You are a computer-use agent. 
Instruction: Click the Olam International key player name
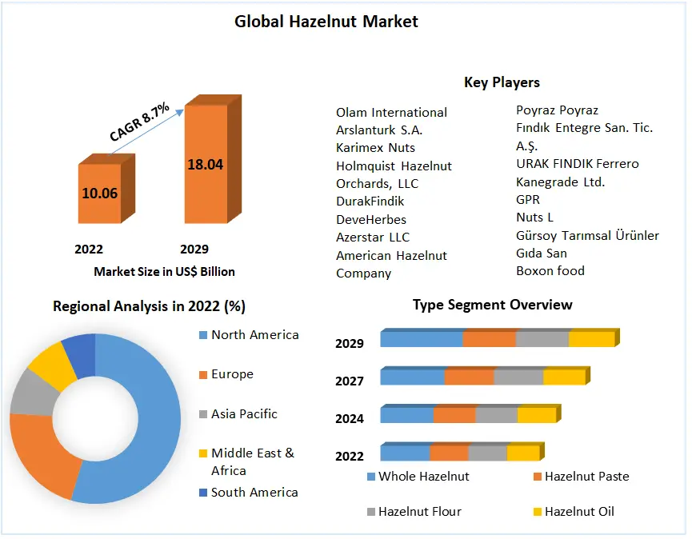click(x=391, y=113)
